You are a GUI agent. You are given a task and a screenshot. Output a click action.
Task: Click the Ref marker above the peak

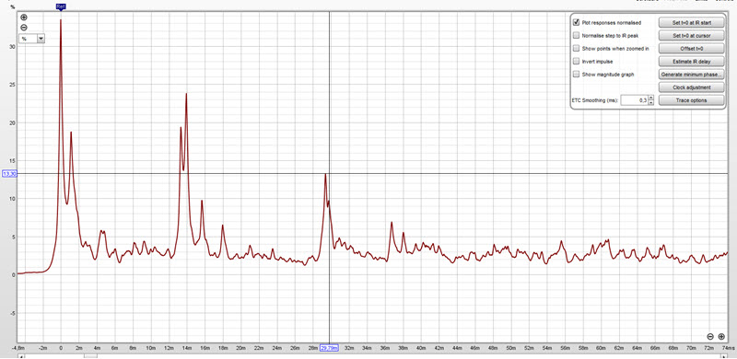coord(61,6)
